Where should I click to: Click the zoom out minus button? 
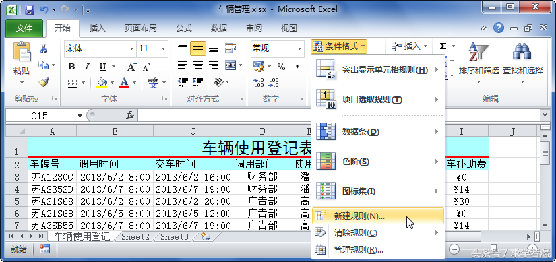pyautogui.click(x=454, y=249)
